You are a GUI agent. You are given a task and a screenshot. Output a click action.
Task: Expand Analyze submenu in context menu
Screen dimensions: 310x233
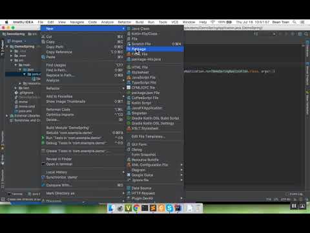[x=123, y=80]
